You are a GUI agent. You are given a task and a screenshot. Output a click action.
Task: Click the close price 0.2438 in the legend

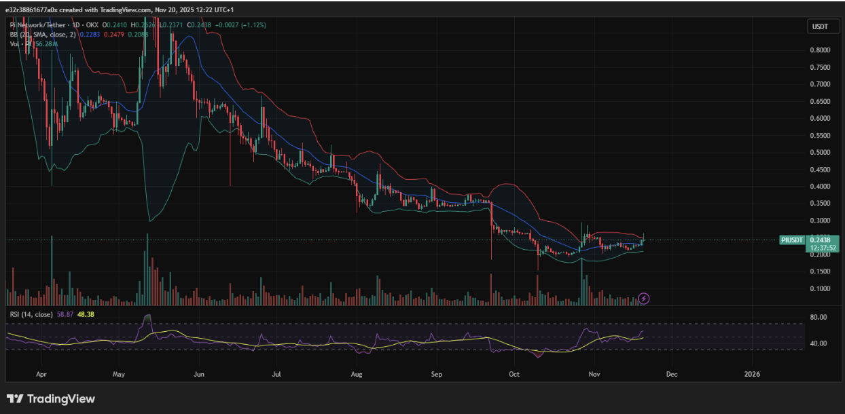(x=200, y=24)
